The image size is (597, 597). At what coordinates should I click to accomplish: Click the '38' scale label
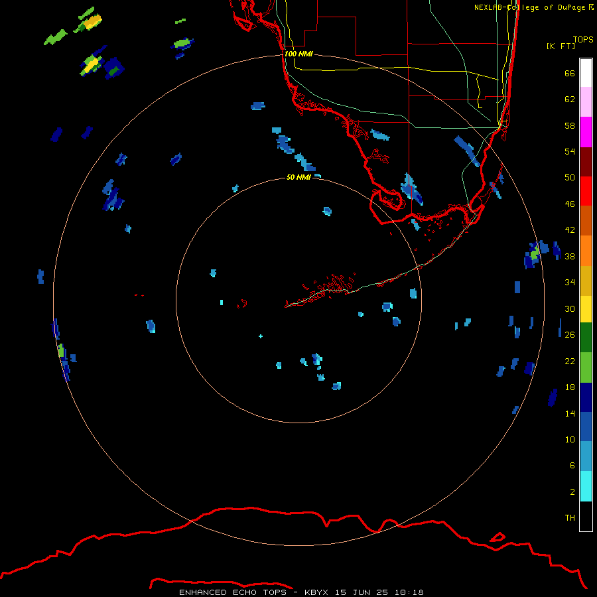tap(570, 256)
